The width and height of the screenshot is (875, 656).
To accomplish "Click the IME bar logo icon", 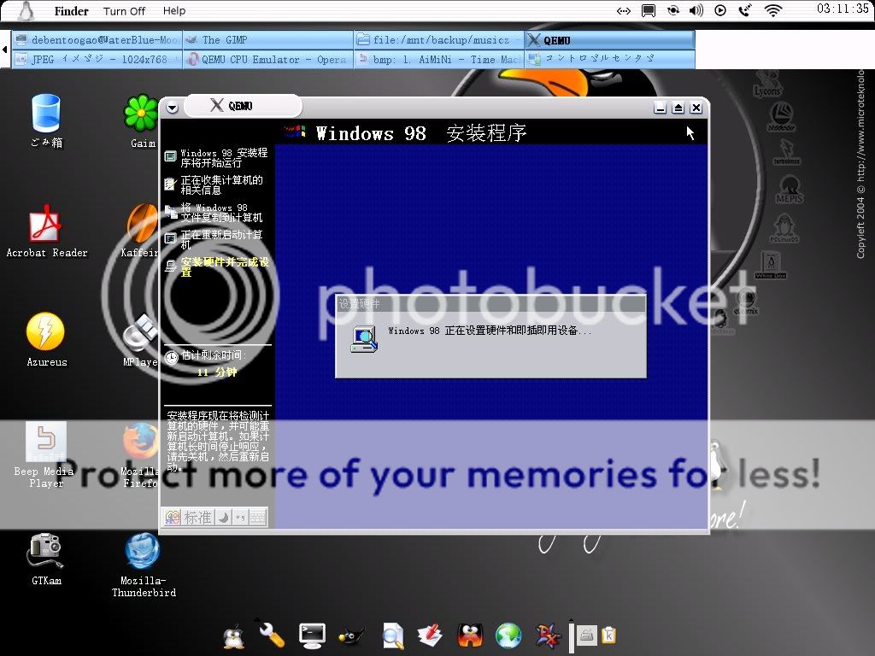I will pyautogui.click(x=173, y=517).
